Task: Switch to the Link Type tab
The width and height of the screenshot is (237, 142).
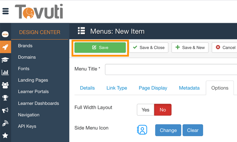Action: pyautogui.click(x=117, y=88)
